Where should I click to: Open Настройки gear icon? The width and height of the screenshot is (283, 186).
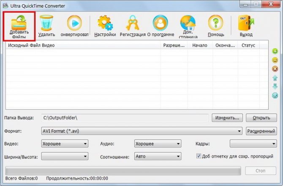pos(105,23)
